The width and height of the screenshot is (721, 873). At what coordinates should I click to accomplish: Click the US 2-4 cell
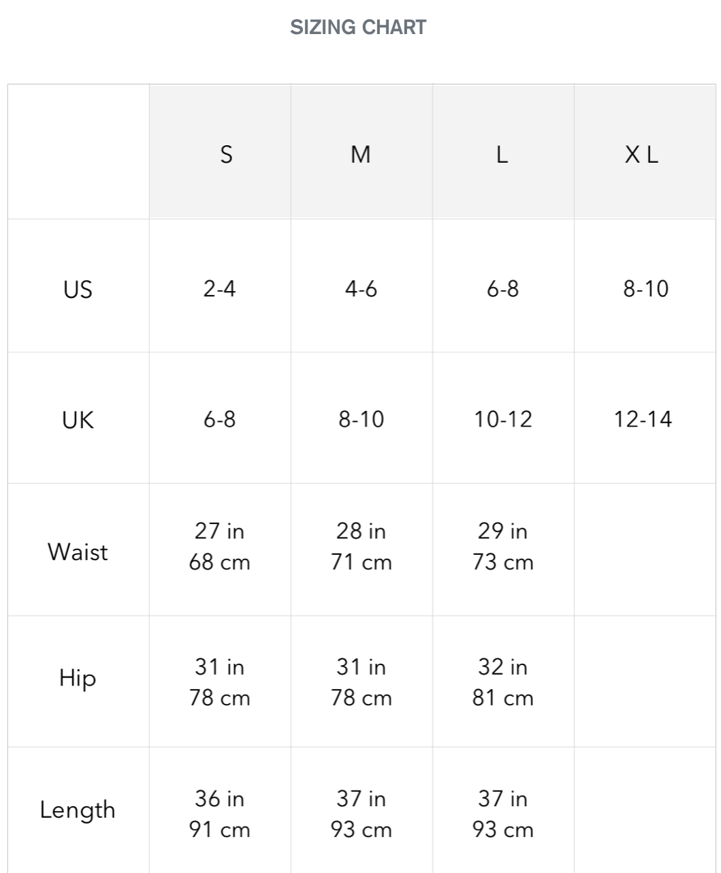click(219, 289)
